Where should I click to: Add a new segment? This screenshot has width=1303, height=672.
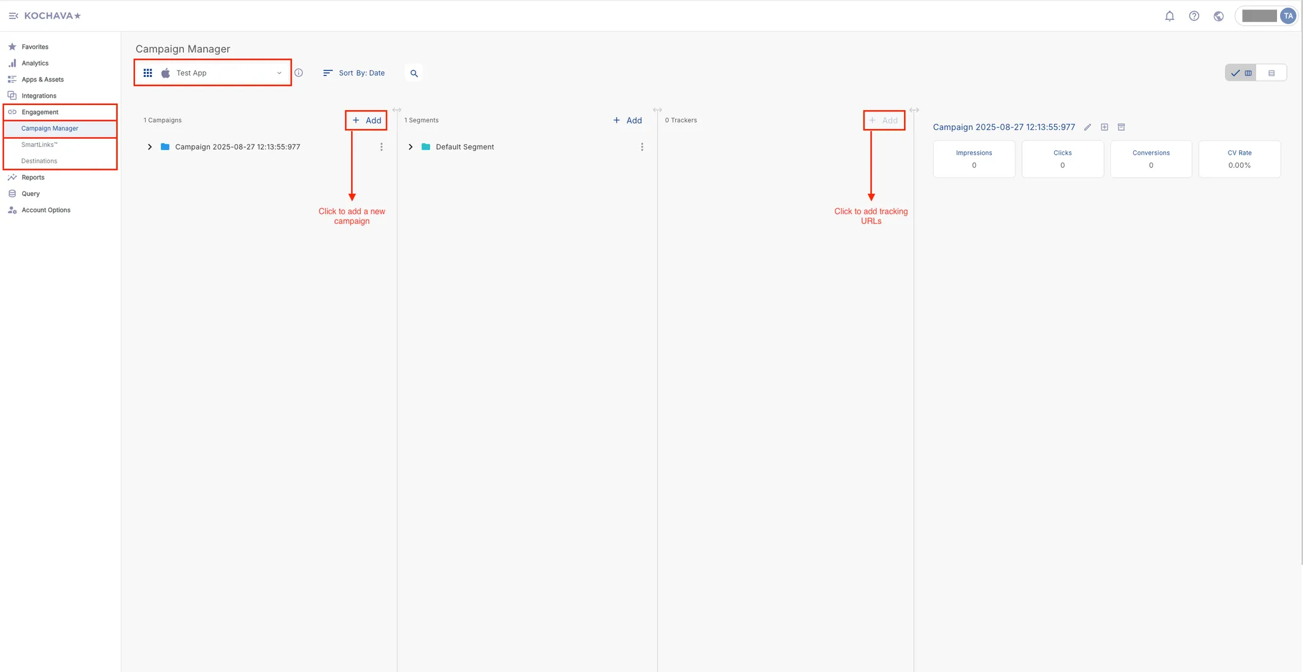click(627, 120)
